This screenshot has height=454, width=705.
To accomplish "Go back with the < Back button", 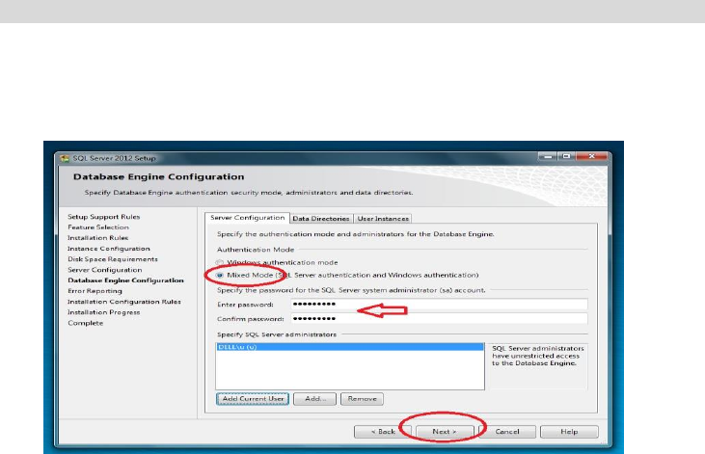I will [383, 432].
